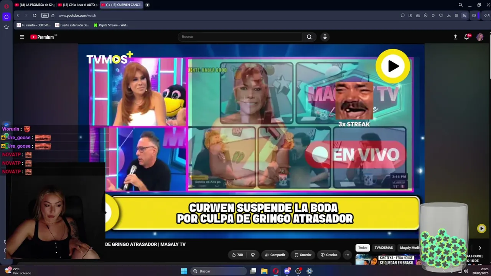Open the 'Tu carrito – 3DCoiff' bookmark

tap(34, 25)
